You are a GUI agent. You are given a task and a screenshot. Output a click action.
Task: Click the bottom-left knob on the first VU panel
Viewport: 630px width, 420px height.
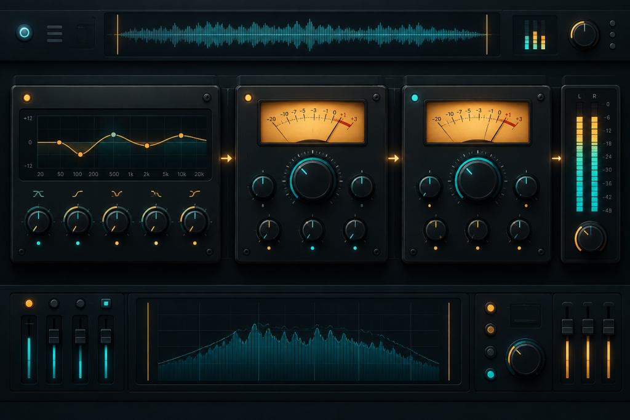pyautogui.click(x=269, y=229)
